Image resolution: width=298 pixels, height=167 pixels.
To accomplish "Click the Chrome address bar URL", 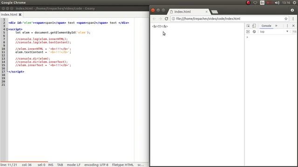I will coord(208,19).
